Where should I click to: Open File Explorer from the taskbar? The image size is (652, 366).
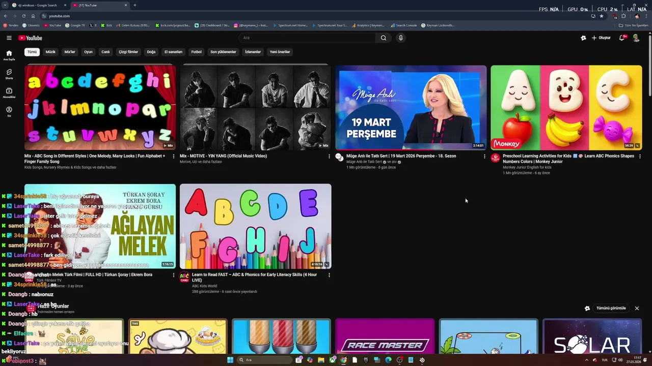[x=321, y=360]
